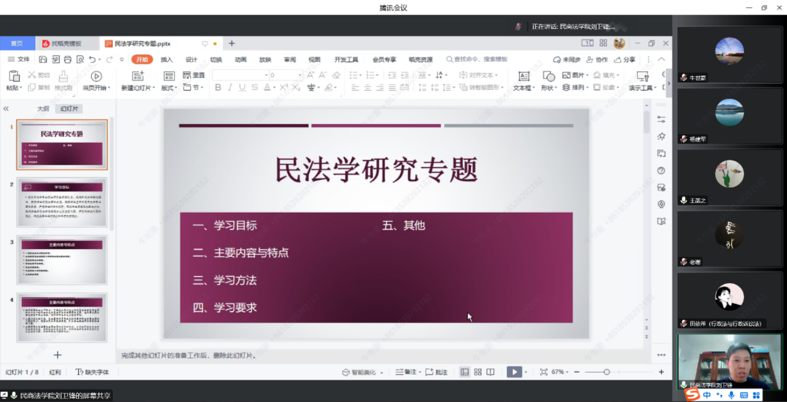Click the slide sorter grid view icon
This screenshot has width=787, height=402.
coord(477,372)
